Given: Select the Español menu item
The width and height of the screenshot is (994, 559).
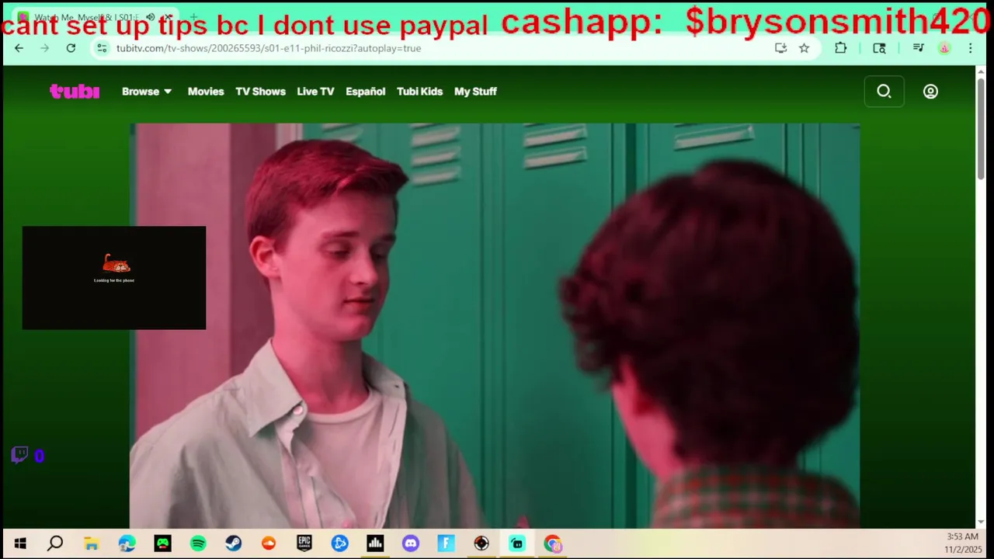Looking at the screenshot, I should tap(365, 92).
